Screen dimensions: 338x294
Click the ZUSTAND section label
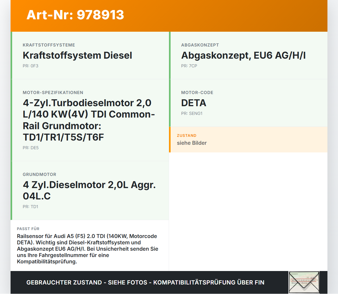[186, 136]
